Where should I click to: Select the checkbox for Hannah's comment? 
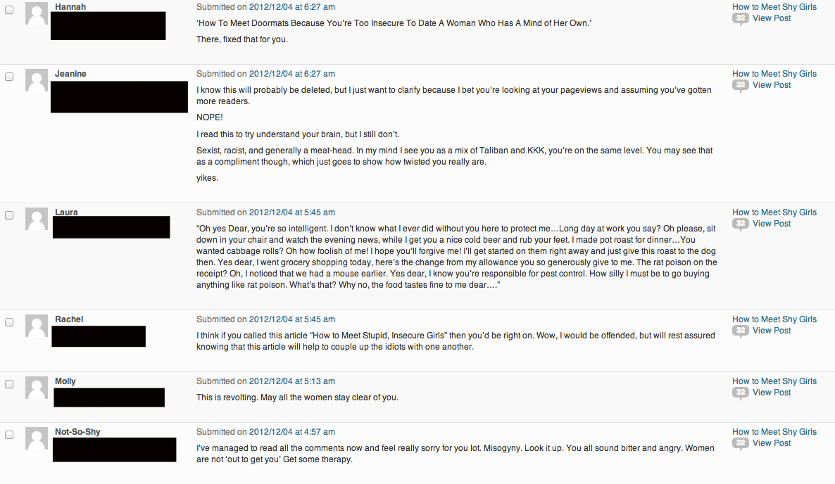[x=9, y=8]
